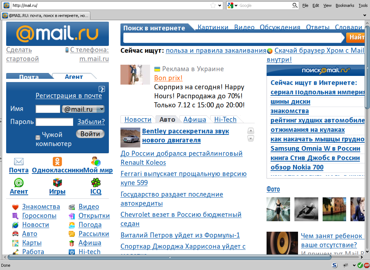Click the Adblock Plus ABP status icon
The height and width of the screenshot is (270, 370).
point(367,265)
